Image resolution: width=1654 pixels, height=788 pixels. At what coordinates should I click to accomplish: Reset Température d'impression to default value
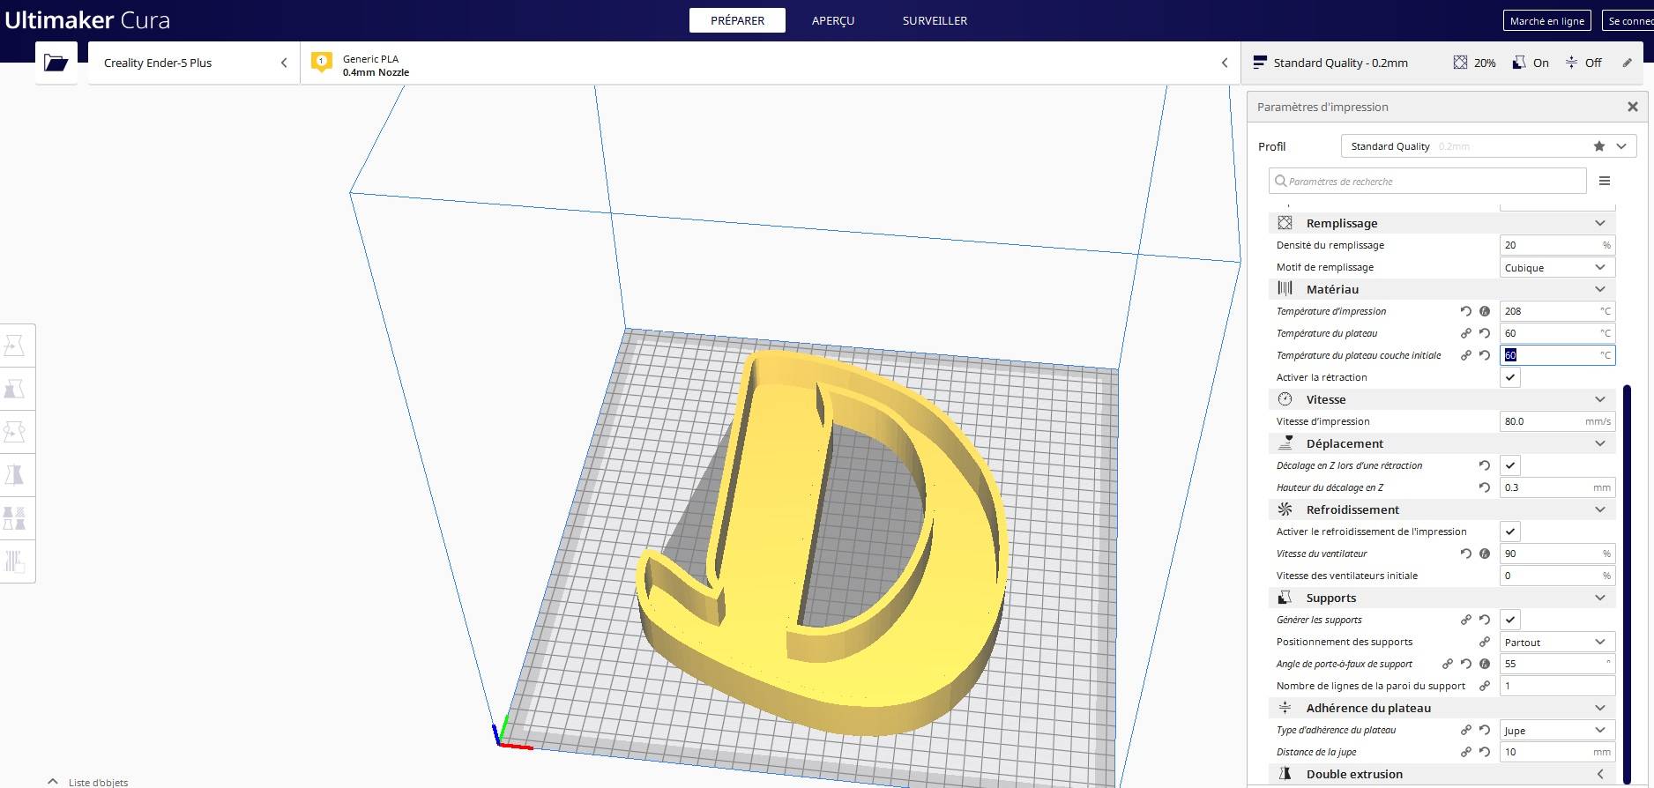1465,311
